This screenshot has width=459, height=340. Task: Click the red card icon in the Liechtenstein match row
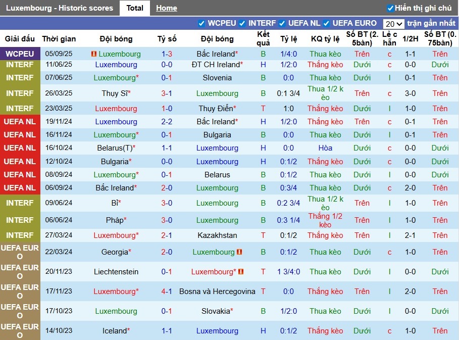coord(241,272)
